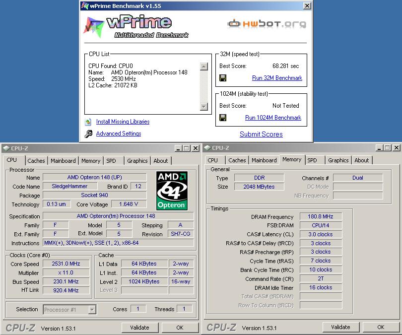This screenshot has width=402, height=335.
Task: Open Memory tab in left CPU-Z
Action: click(91, 161)
